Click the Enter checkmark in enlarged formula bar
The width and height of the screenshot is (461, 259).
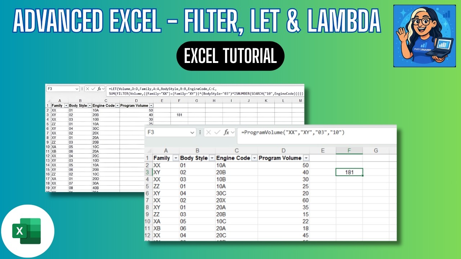pyautogui.click(x=218, y=132)
